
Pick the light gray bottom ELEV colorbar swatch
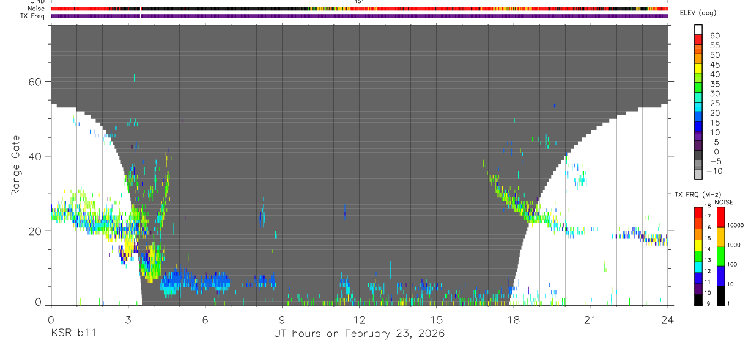698,174
